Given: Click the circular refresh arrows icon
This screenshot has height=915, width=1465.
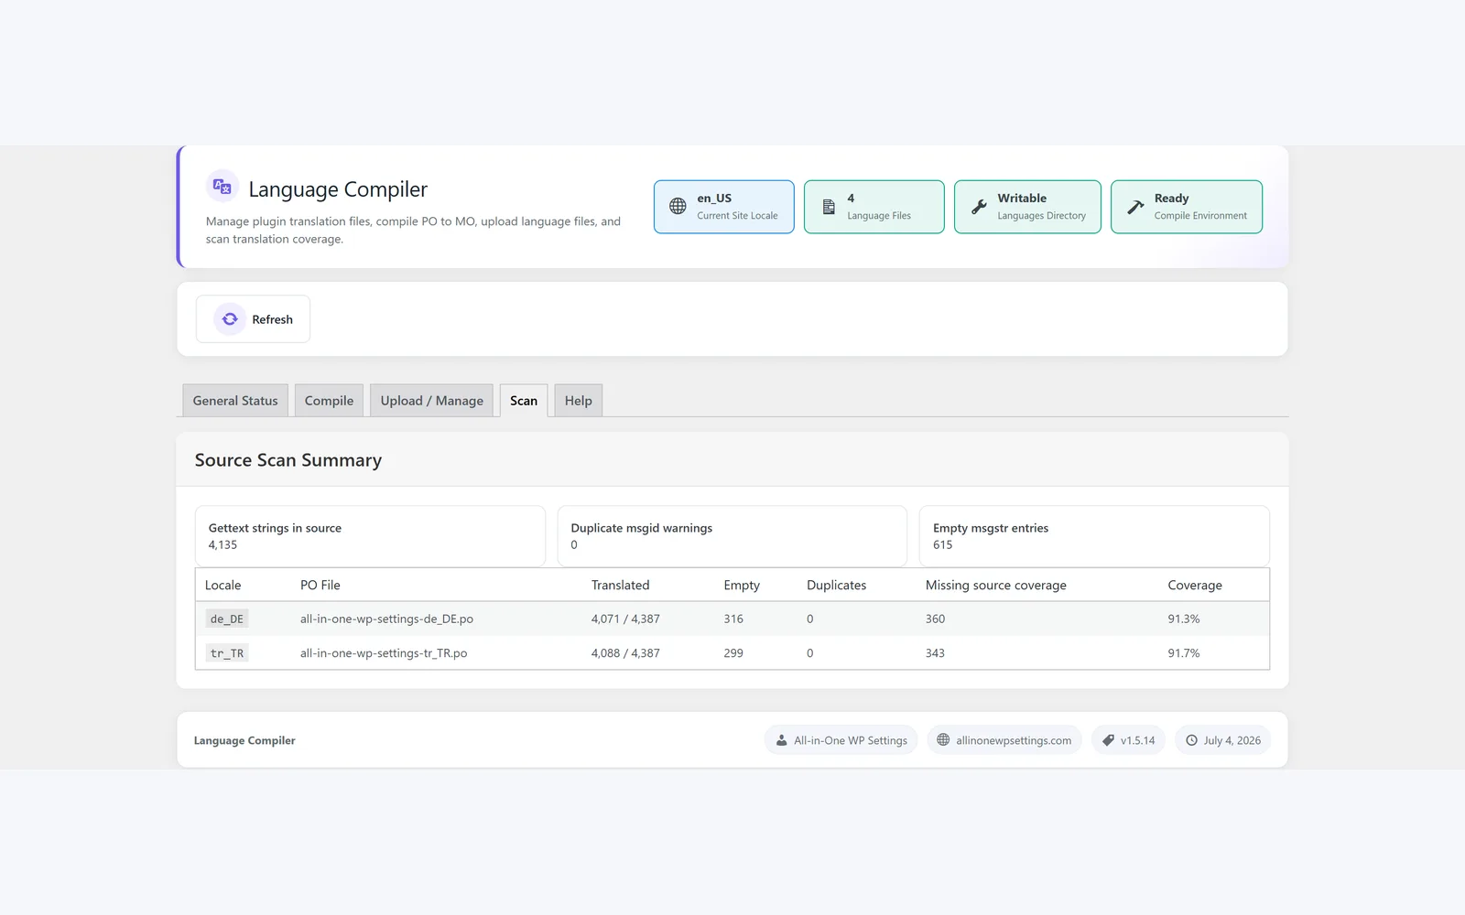Looking at the screenshot, I should click(x=230, y=319).
